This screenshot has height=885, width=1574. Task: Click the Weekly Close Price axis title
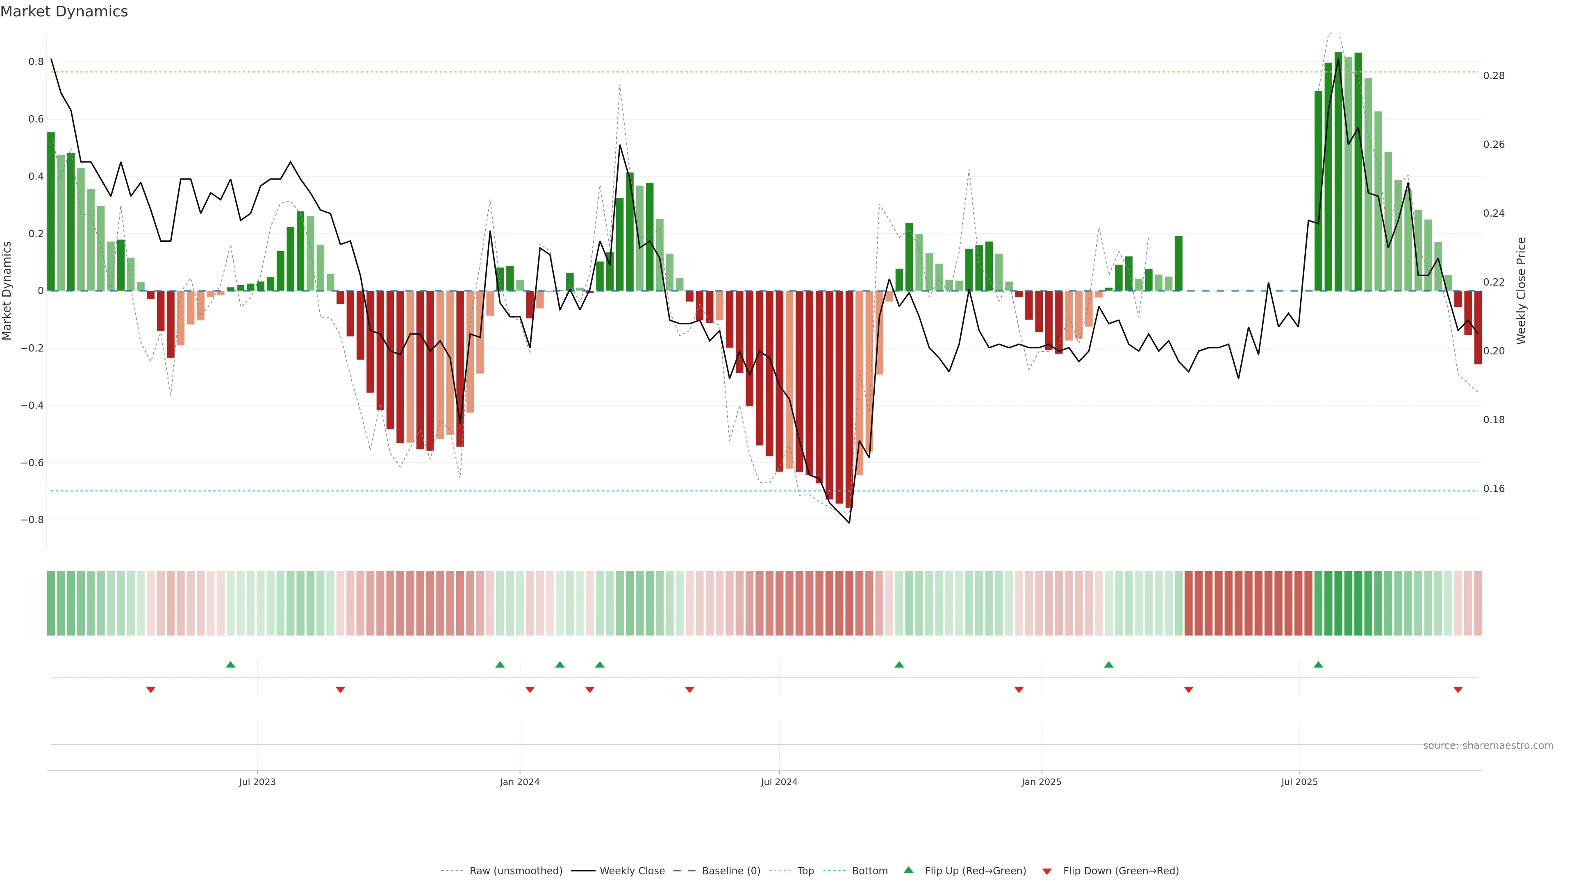pos(1521,291)
